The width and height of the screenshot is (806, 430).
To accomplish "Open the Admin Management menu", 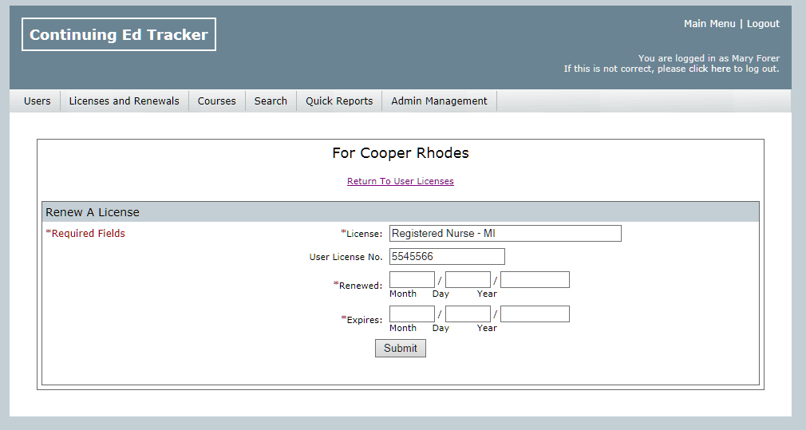I will (x=439, y=101).
